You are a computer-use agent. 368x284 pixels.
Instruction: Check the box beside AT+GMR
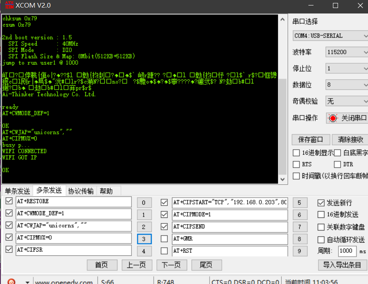pos(164,239)
